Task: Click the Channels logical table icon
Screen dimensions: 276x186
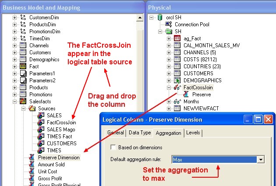Action: [23, 46]
